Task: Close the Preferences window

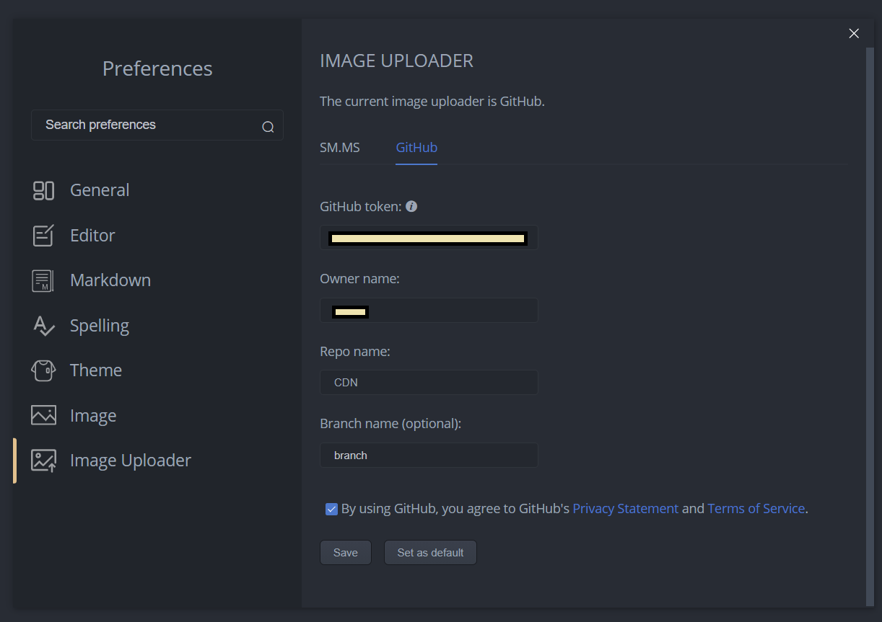Action: (x=854, y=33)
